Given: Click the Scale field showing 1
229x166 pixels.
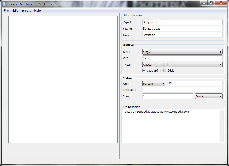Looking at the screenshot, I should pos(168,96).
